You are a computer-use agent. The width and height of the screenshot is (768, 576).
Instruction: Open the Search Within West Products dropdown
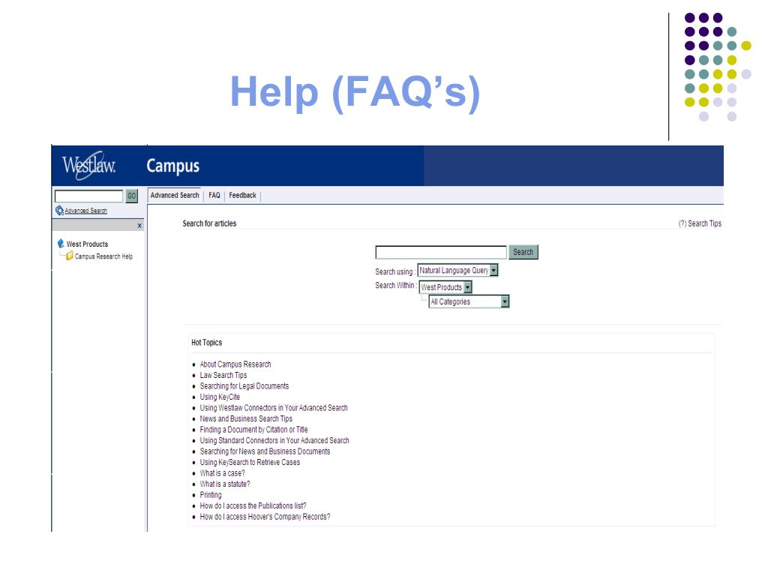tap(445, 287)
